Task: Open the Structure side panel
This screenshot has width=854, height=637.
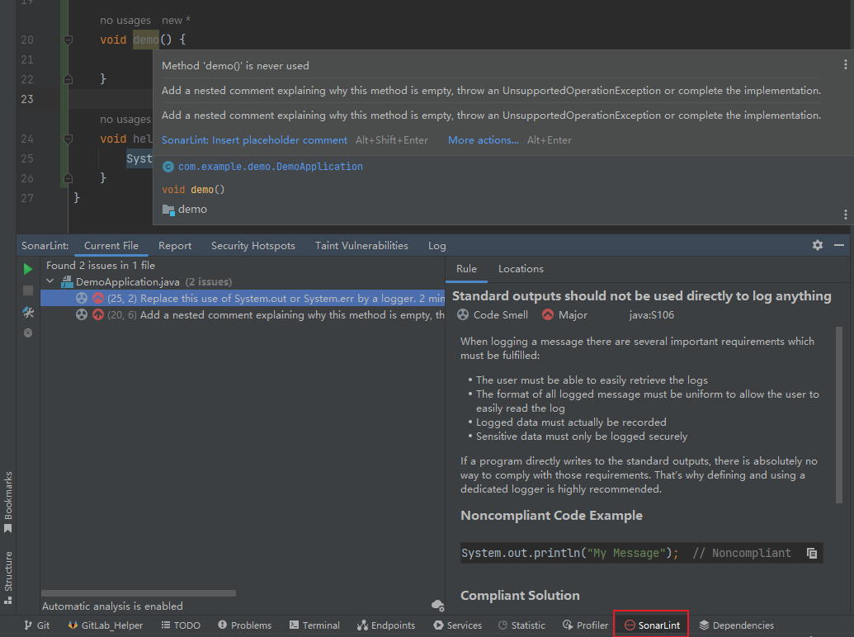Action: tap(8, 578)
